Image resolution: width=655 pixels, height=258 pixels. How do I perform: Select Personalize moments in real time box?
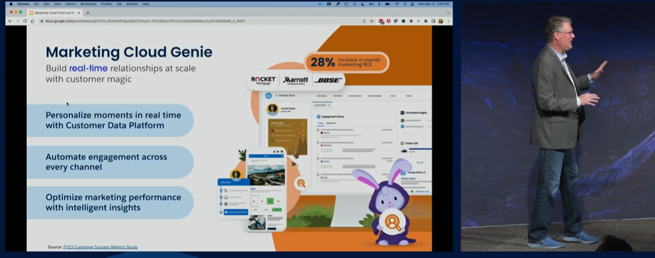click(x=110, y=120)
